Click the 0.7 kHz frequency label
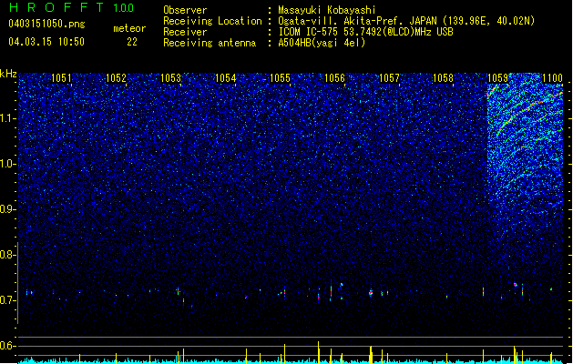 pos(7,300)
